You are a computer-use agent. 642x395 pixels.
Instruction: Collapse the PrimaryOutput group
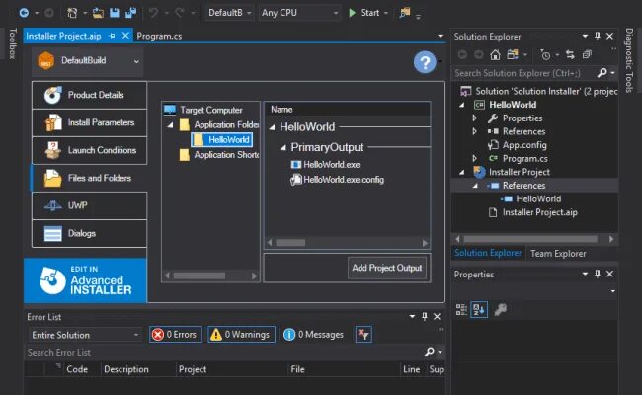coord(282,147)
